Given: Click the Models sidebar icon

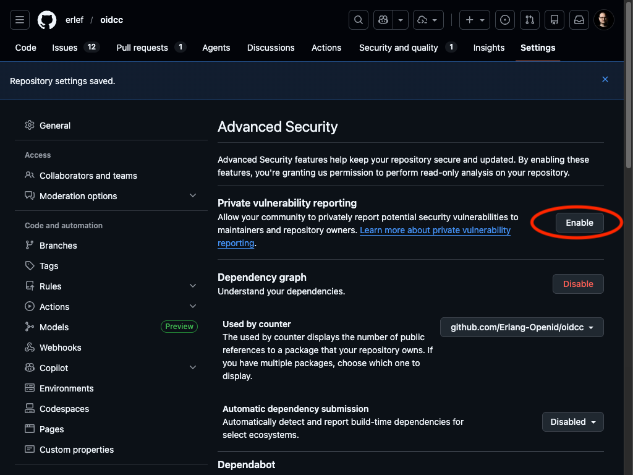Looking at the screenshot, I should [x=30, y=327].
